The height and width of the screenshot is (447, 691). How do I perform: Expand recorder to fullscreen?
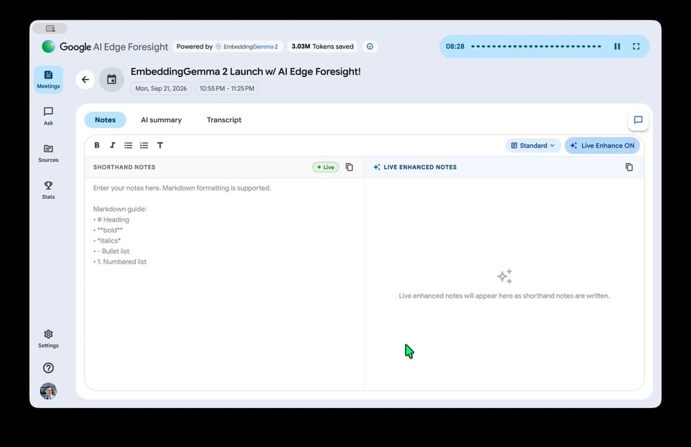(636, 46)
